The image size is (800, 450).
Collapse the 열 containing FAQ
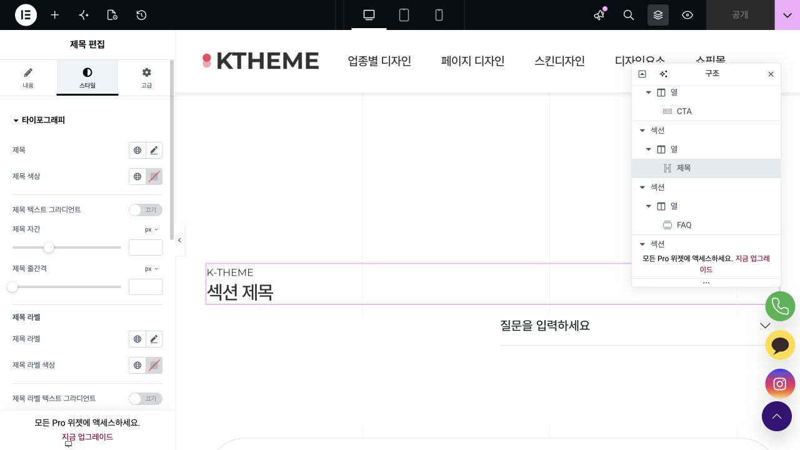[x=648, y=206]
